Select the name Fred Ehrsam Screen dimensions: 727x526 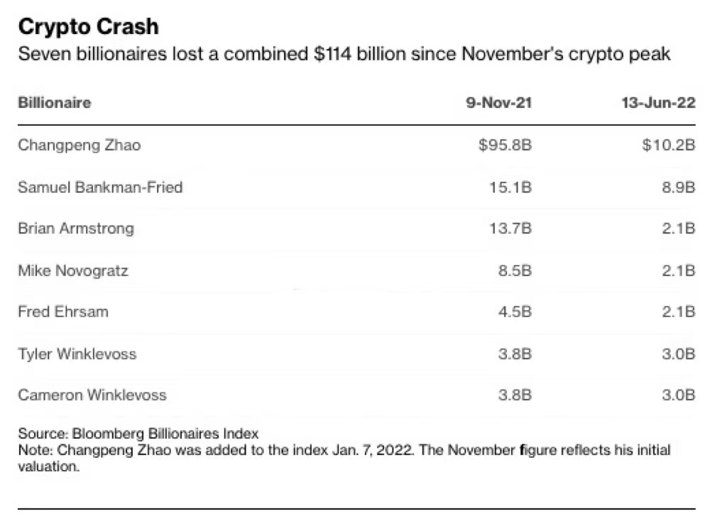click(63, 312)
